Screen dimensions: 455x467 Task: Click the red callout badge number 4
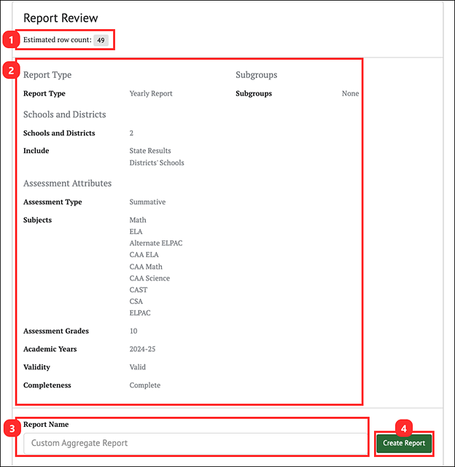click(403, 428)
